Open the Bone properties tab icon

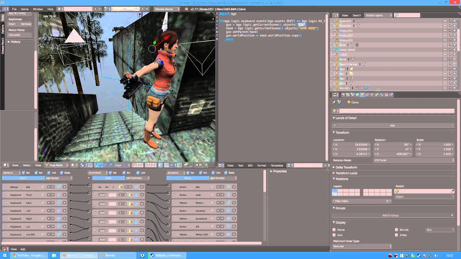pos(377,95)
